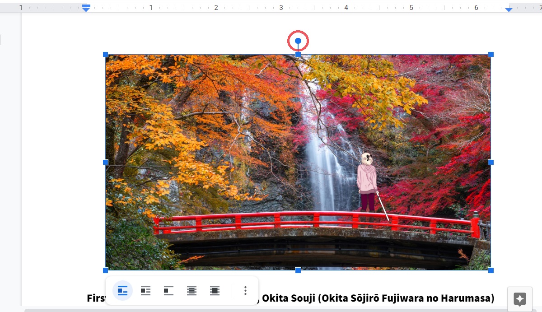Choose the Wrap text layout icon
The image size is (542, 312).
145,291
